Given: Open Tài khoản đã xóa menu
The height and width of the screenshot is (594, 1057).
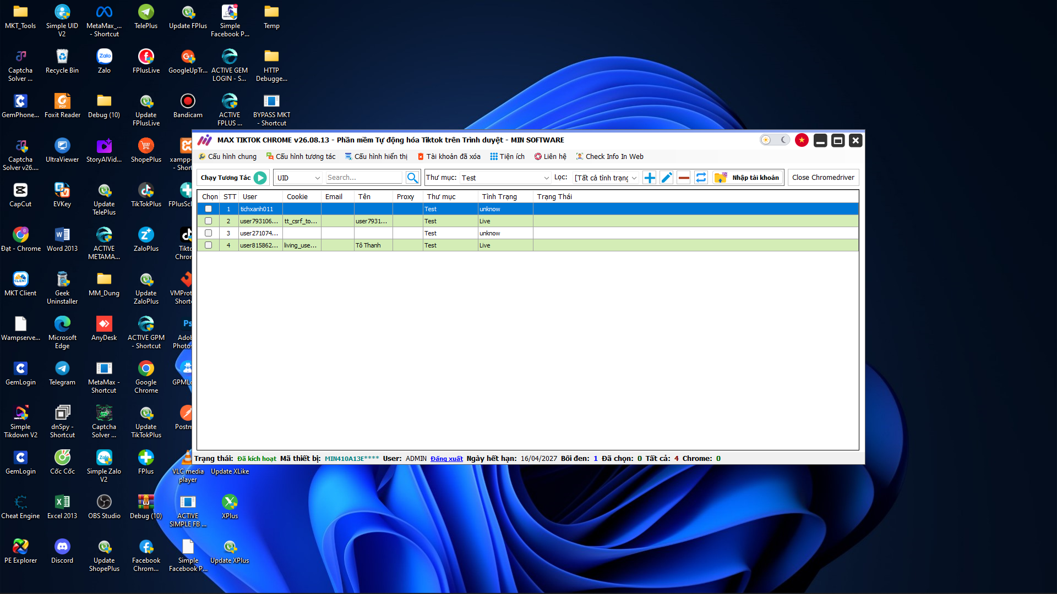Looking at the screenshot, I should [x=449, y=157].
